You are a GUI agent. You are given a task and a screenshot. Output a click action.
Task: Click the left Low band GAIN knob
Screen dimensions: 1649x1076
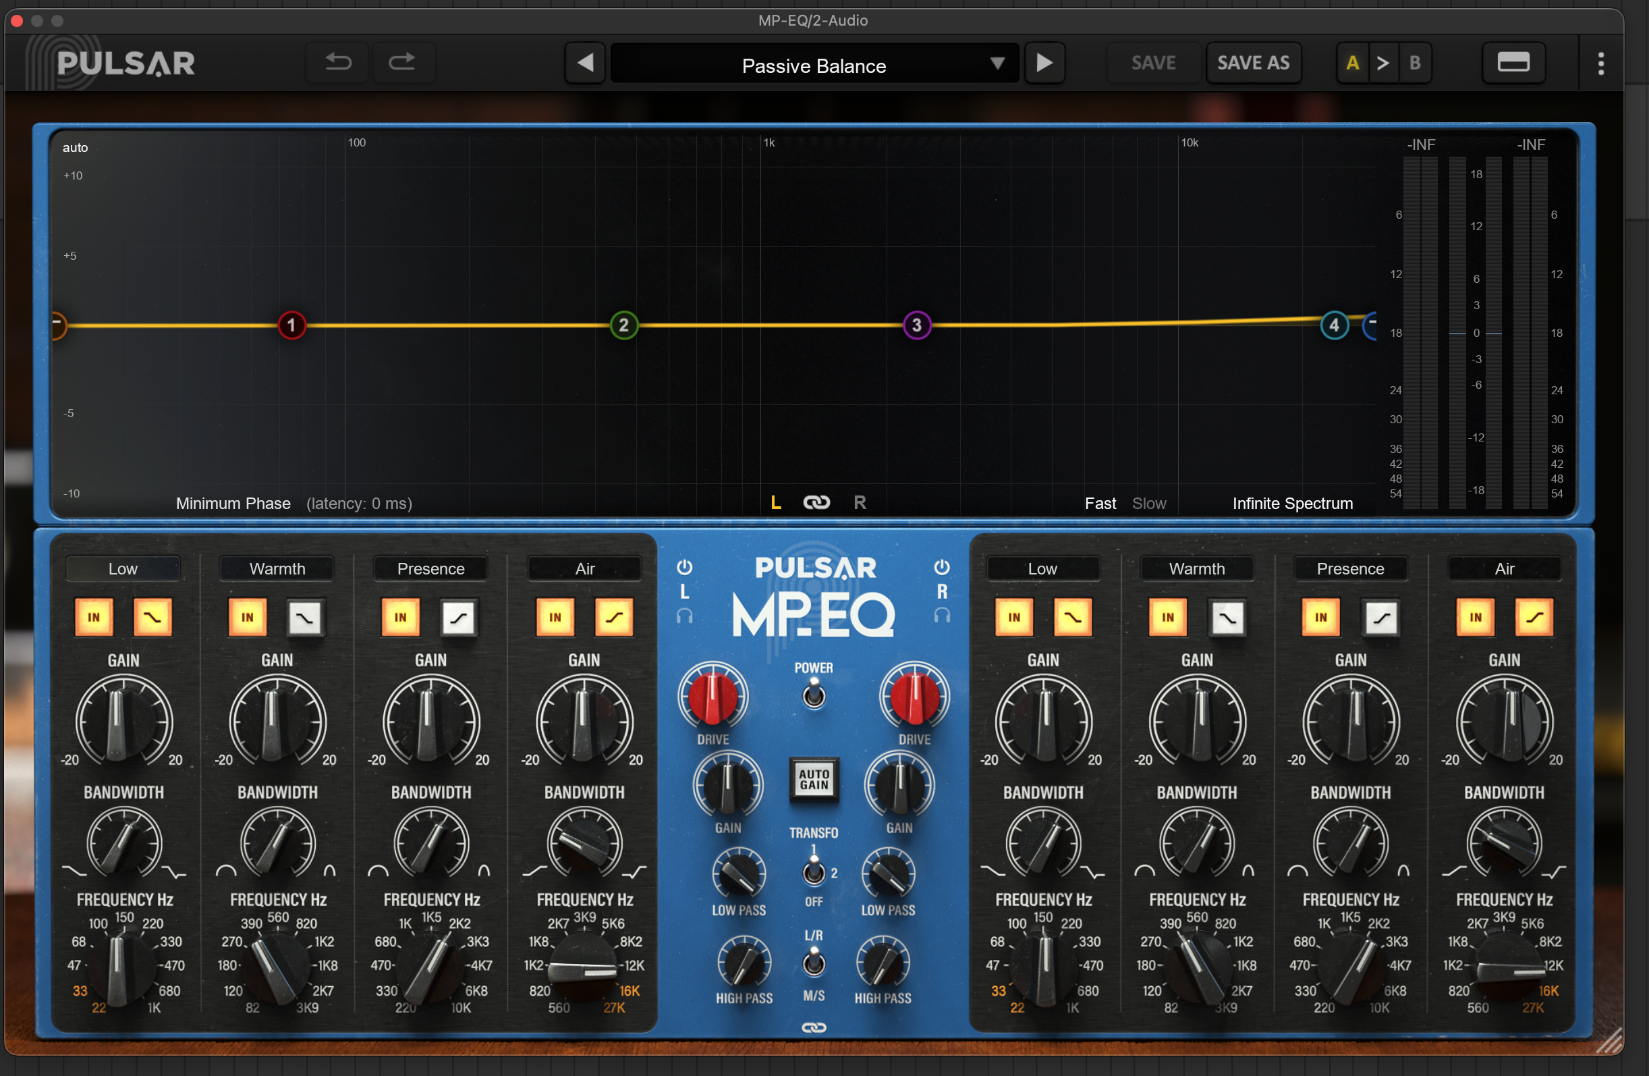(123, 721)
